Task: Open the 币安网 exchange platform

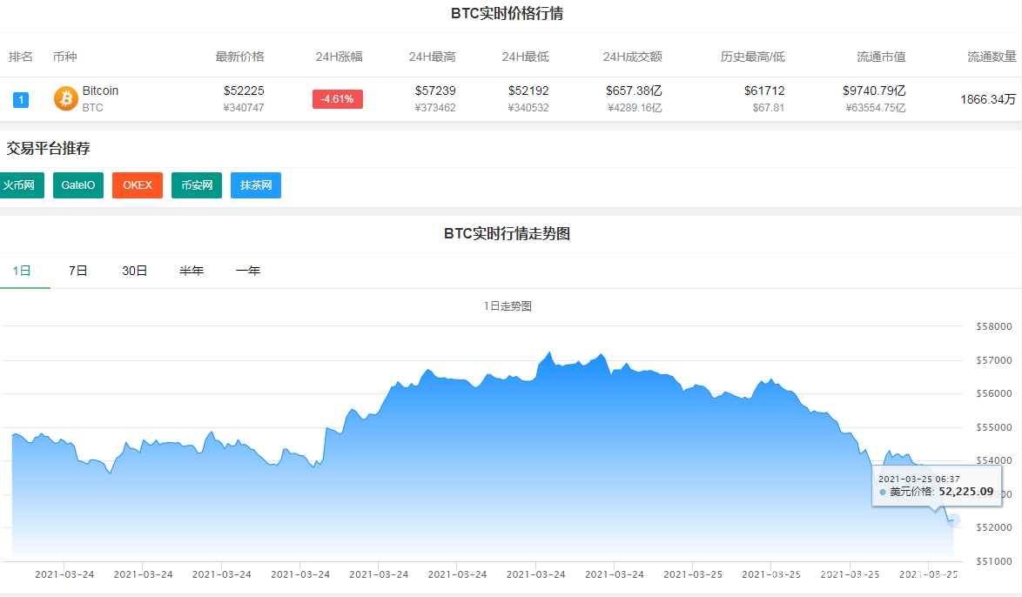Action: coord(196,184)
